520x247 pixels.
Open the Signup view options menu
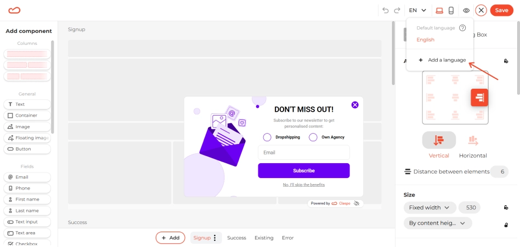point(214,238)
